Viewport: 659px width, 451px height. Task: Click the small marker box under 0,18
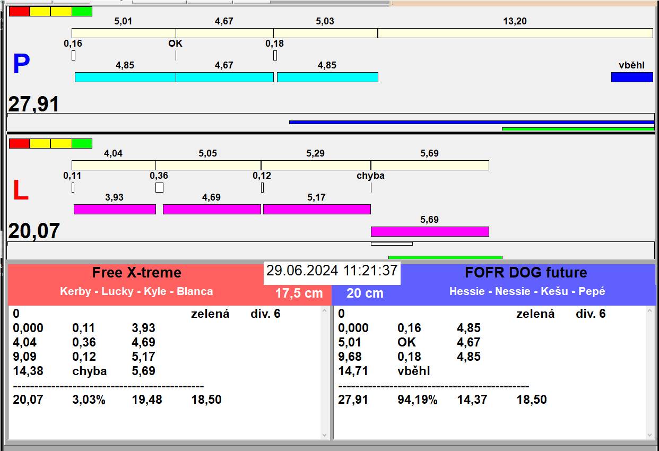click(275, 55)
